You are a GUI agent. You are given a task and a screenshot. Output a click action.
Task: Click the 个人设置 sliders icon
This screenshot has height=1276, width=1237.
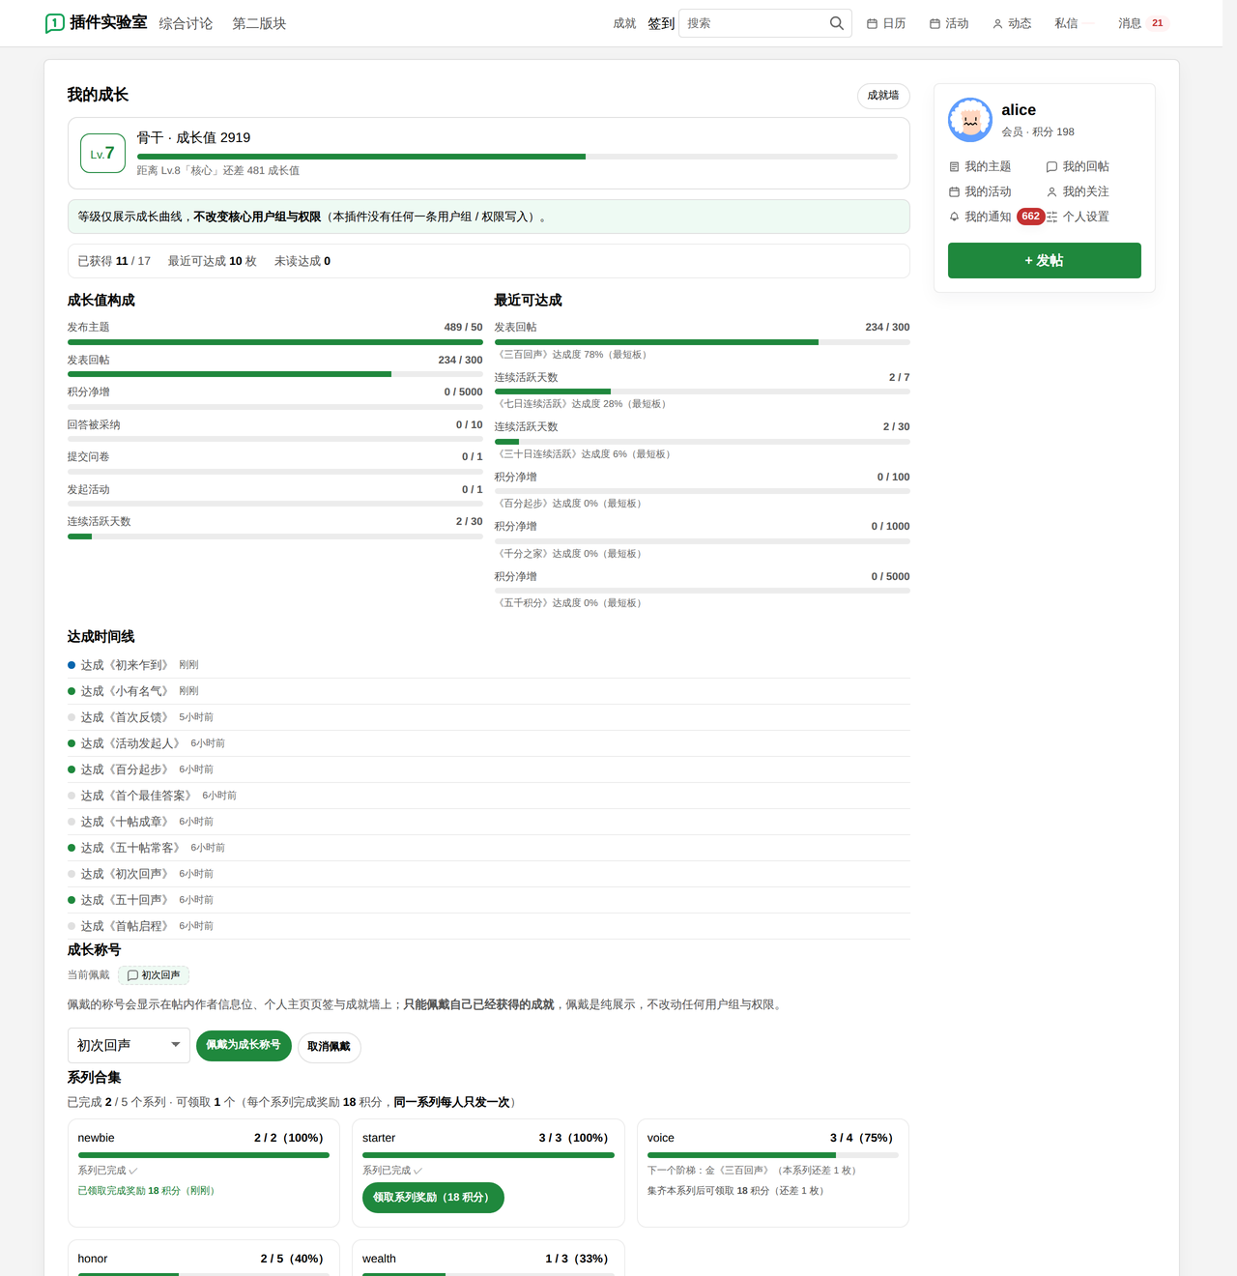click(1052, 217)
